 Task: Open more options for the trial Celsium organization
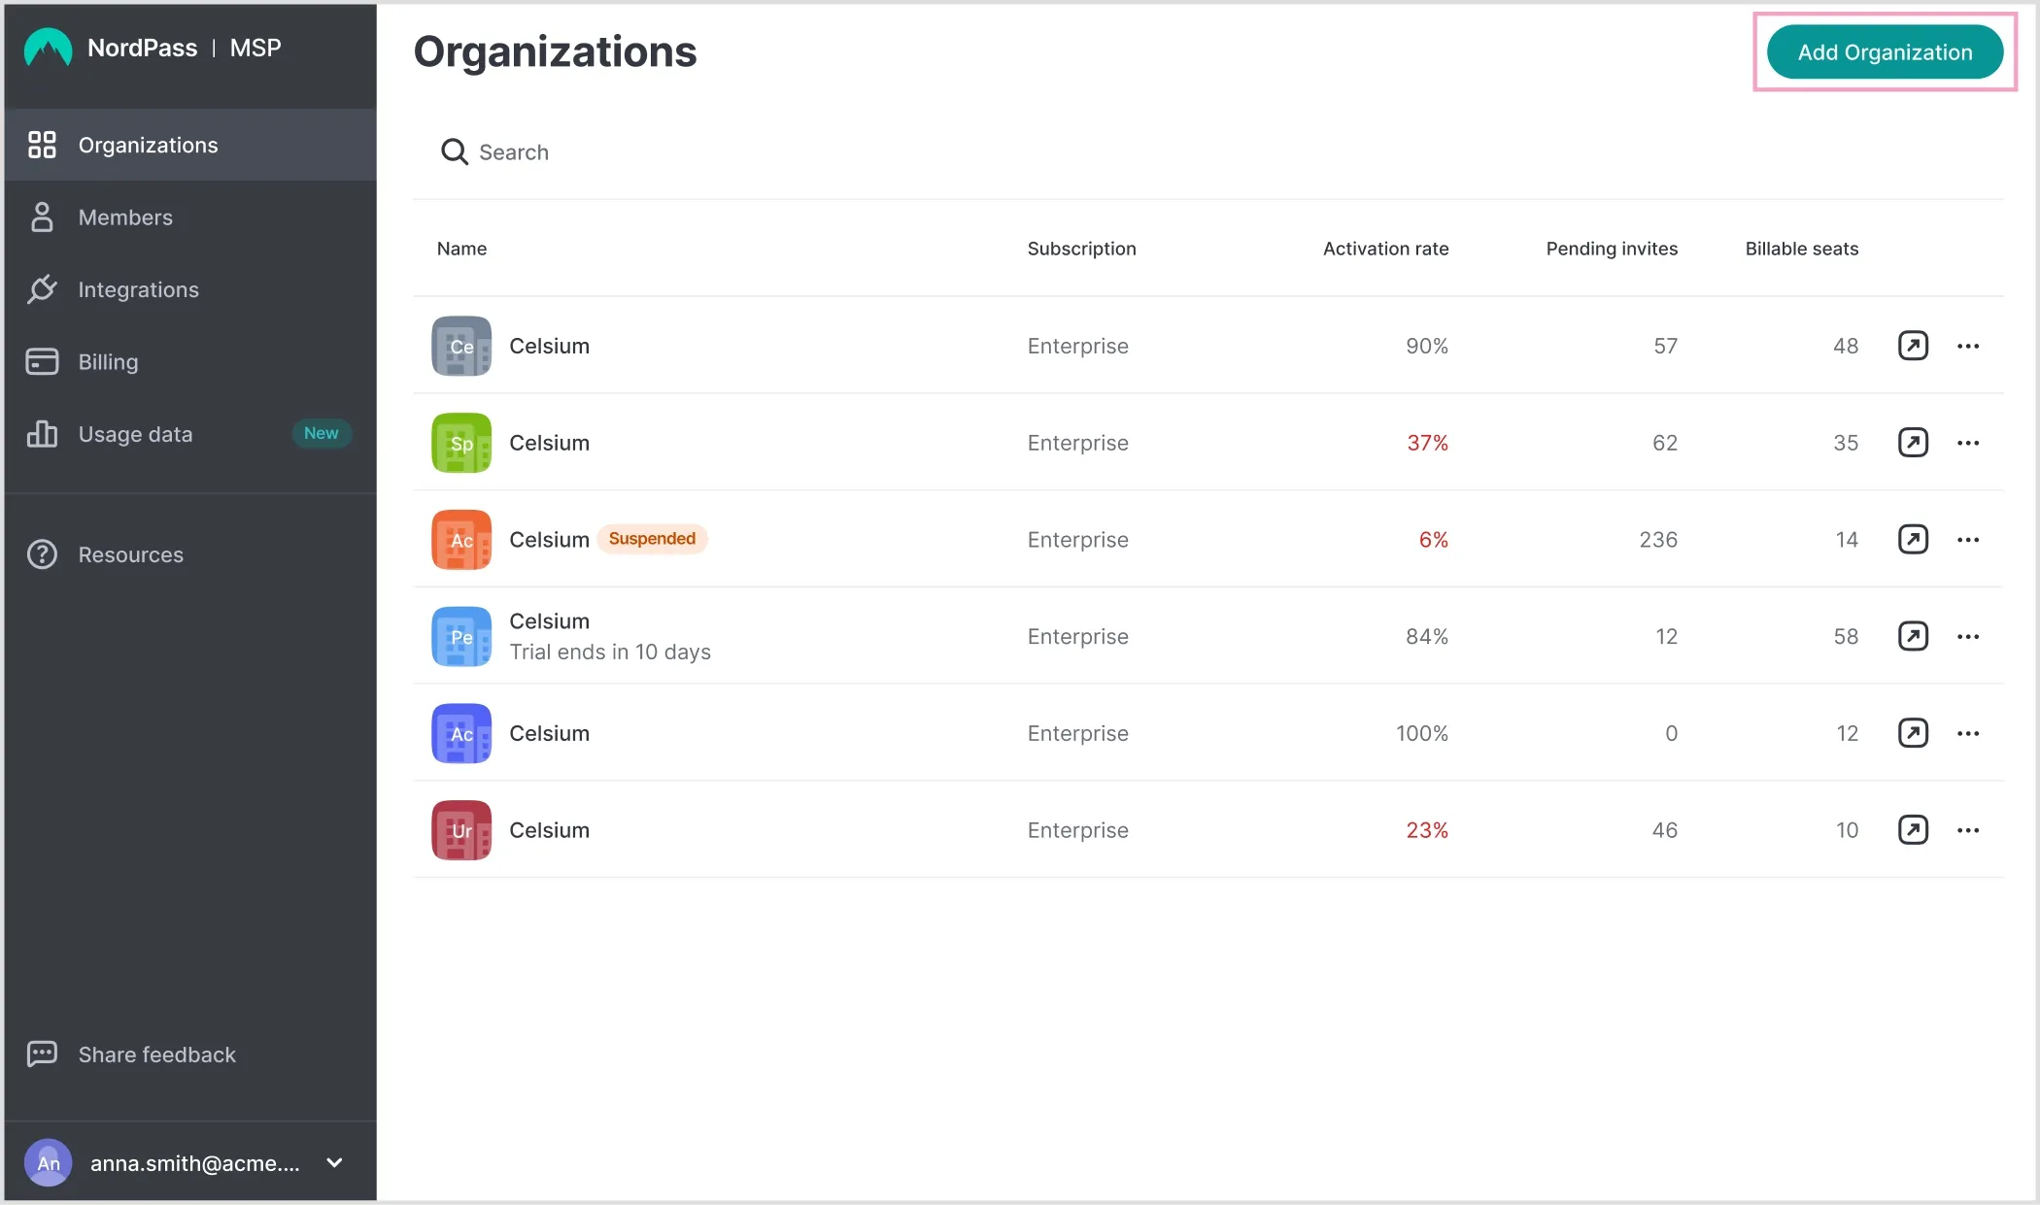(x=1968, y=636)
